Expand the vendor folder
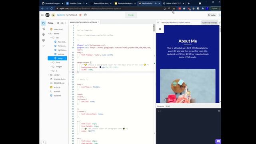 [49, 75]
